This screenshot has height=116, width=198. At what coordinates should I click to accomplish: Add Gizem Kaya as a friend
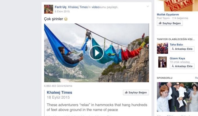[x=182, y=66]
